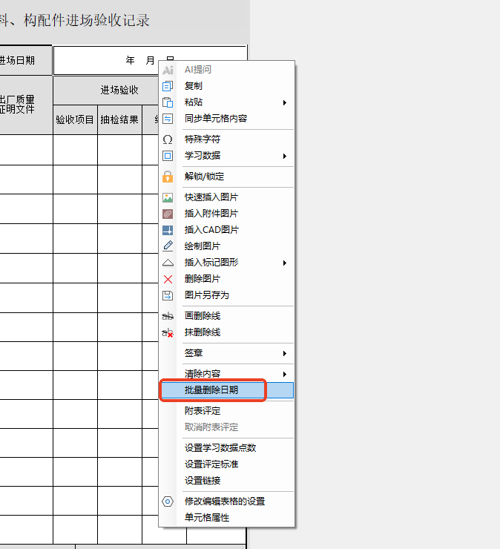Click the hexagon settings icon
The height and width of the screenshot is (549, 500).
click(168, 502)
